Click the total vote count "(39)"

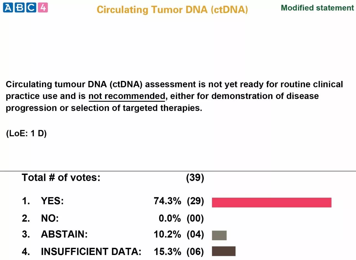(x=195, y=178)
